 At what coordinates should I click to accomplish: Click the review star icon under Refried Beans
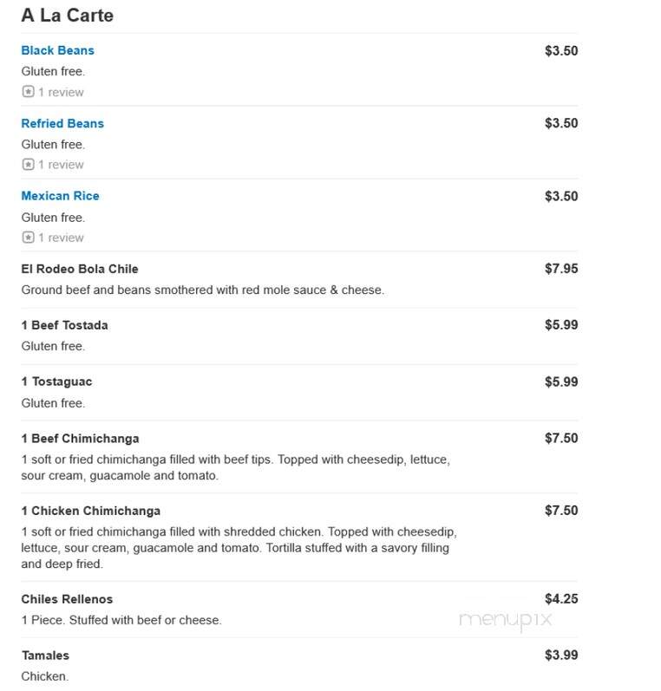(29, 165)
